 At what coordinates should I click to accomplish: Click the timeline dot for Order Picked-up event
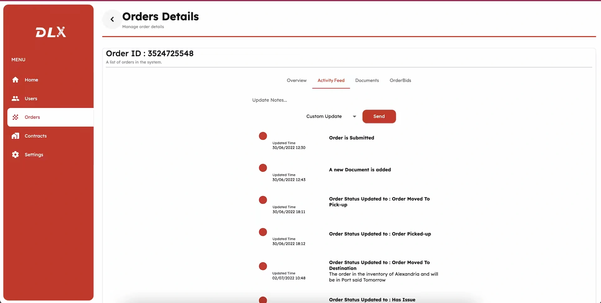[x=263, y=232]
